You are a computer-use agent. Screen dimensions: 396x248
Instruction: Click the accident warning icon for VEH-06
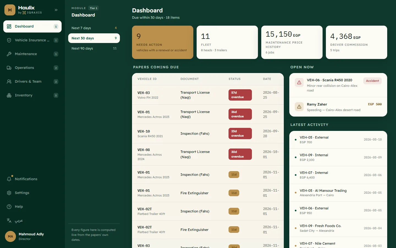tap(299, 82)
